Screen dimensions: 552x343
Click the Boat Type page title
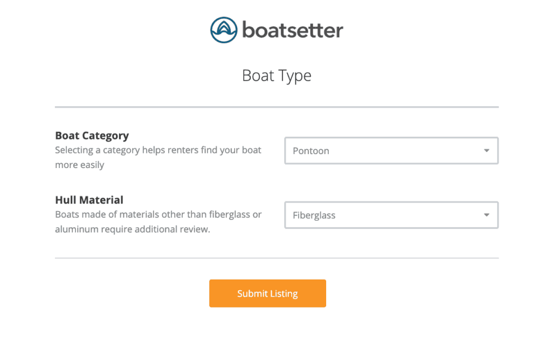pos(276,75)
